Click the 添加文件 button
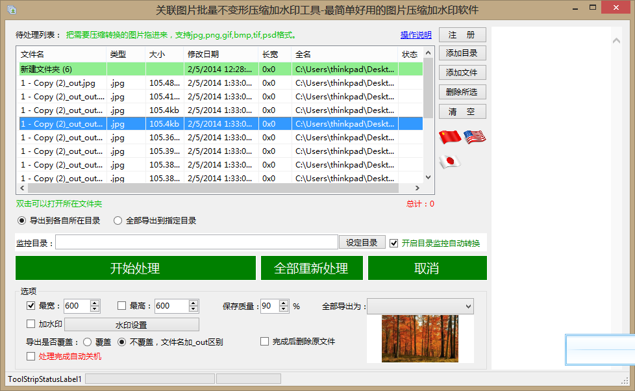The image size is (635, 391). click(462, 73)
